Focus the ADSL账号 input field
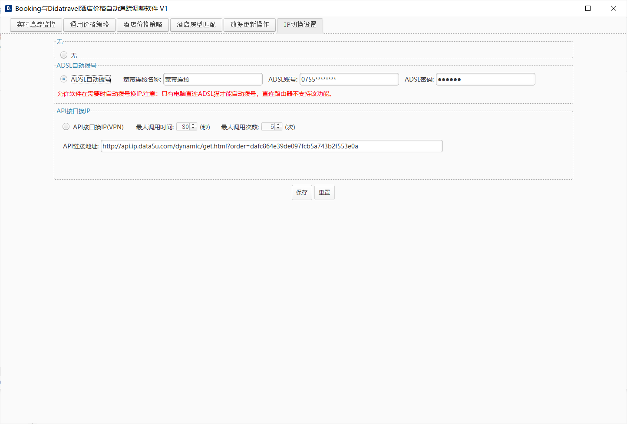 click(x=349, y=79)
